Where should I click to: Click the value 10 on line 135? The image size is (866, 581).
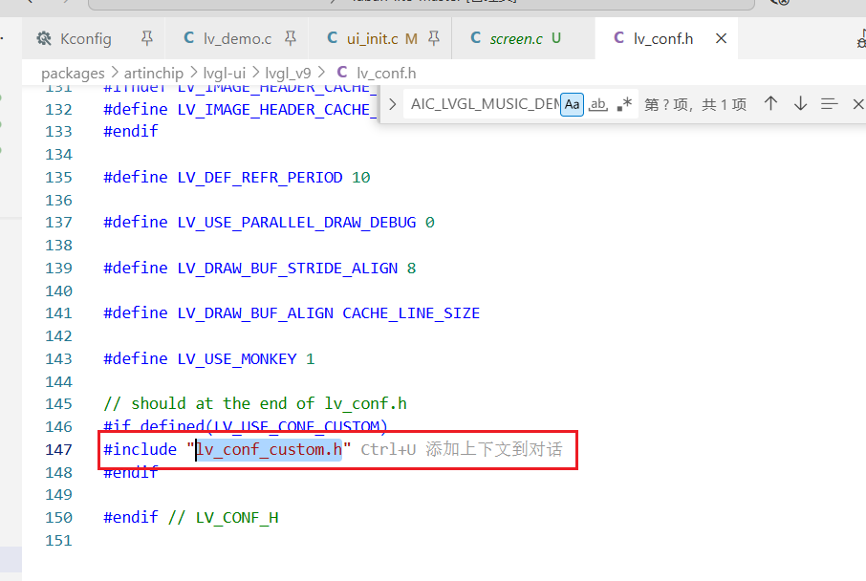(361, 178)
